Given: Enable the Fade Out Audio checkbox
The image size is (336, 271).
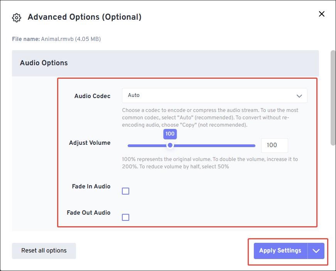Looking at the screenshot, I should [x=125, y=217].
